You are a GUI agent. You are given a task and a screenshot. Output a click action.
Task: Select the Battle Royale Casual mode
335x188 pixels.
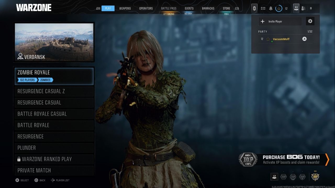[x=54, y=114]
